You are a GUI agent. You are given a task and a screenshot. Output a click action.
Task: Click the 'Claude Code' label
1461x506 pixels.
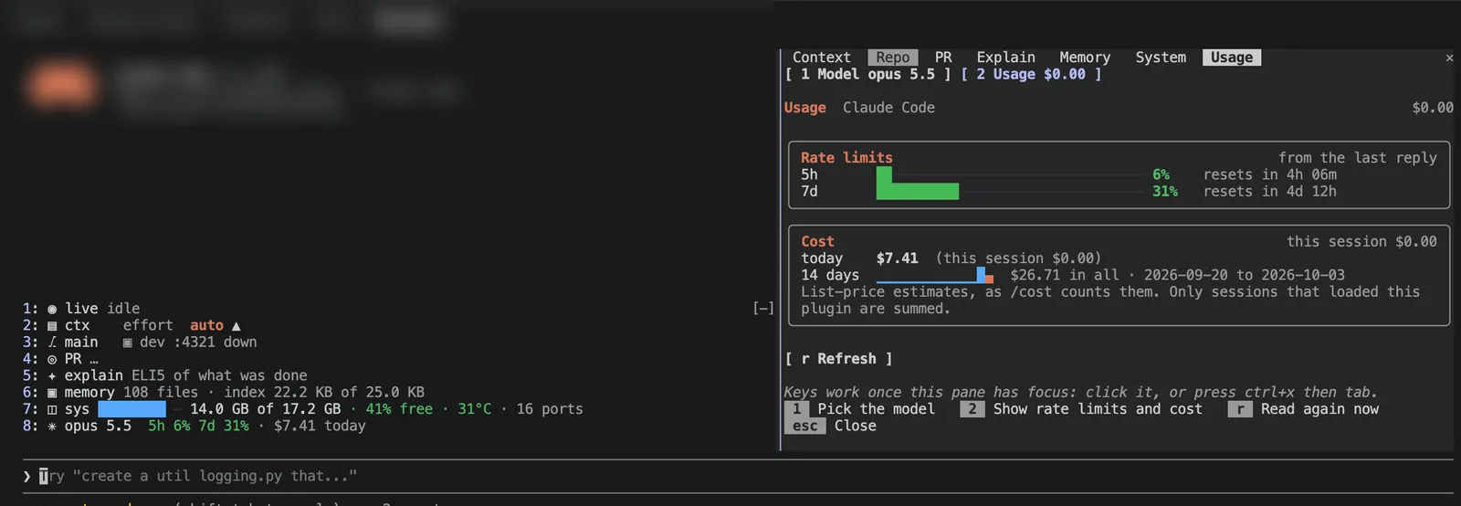pyautogui.click(x=888, y=108)
